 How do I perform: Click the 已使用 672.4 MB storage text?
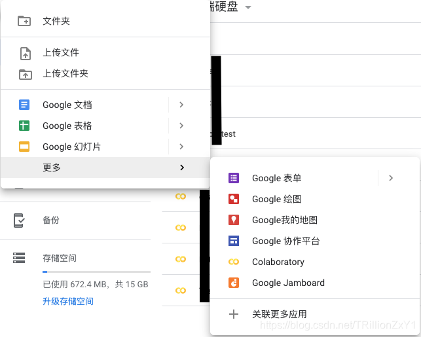click(x=96, y=284)
